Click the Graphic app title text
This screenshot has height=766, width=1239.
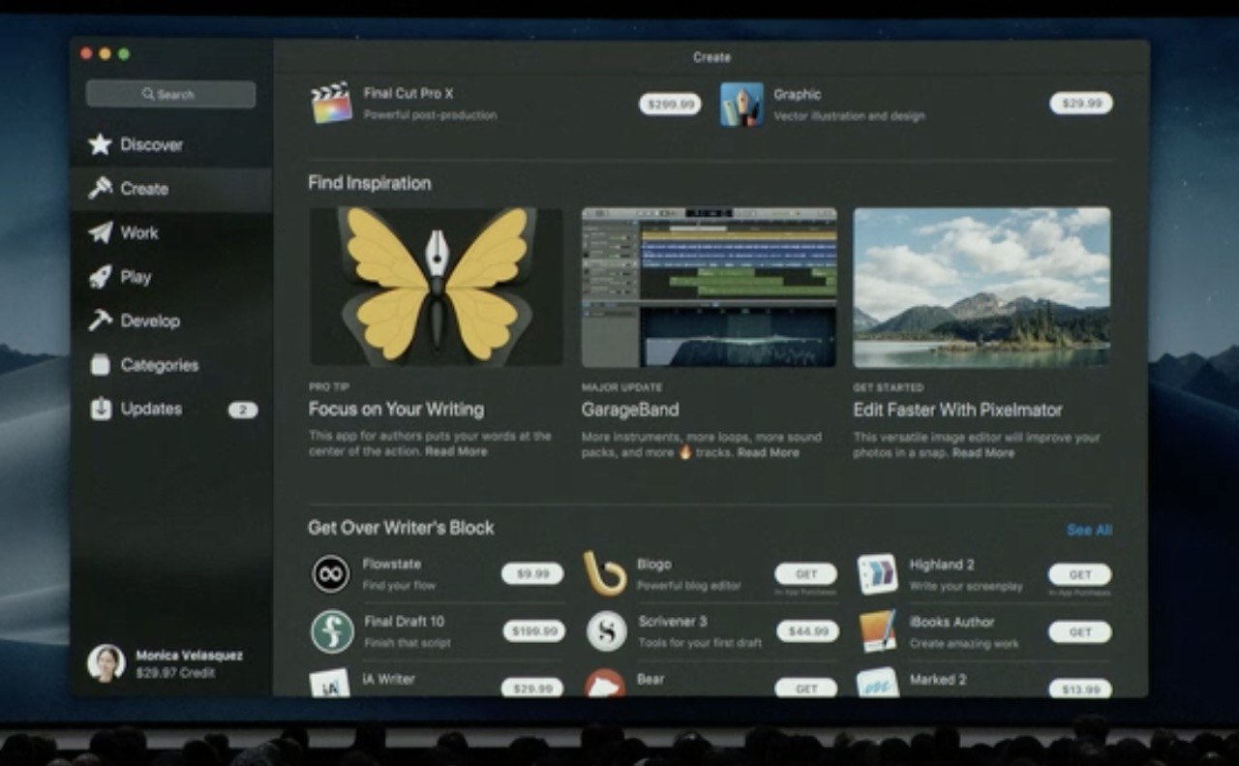point(798,94)
